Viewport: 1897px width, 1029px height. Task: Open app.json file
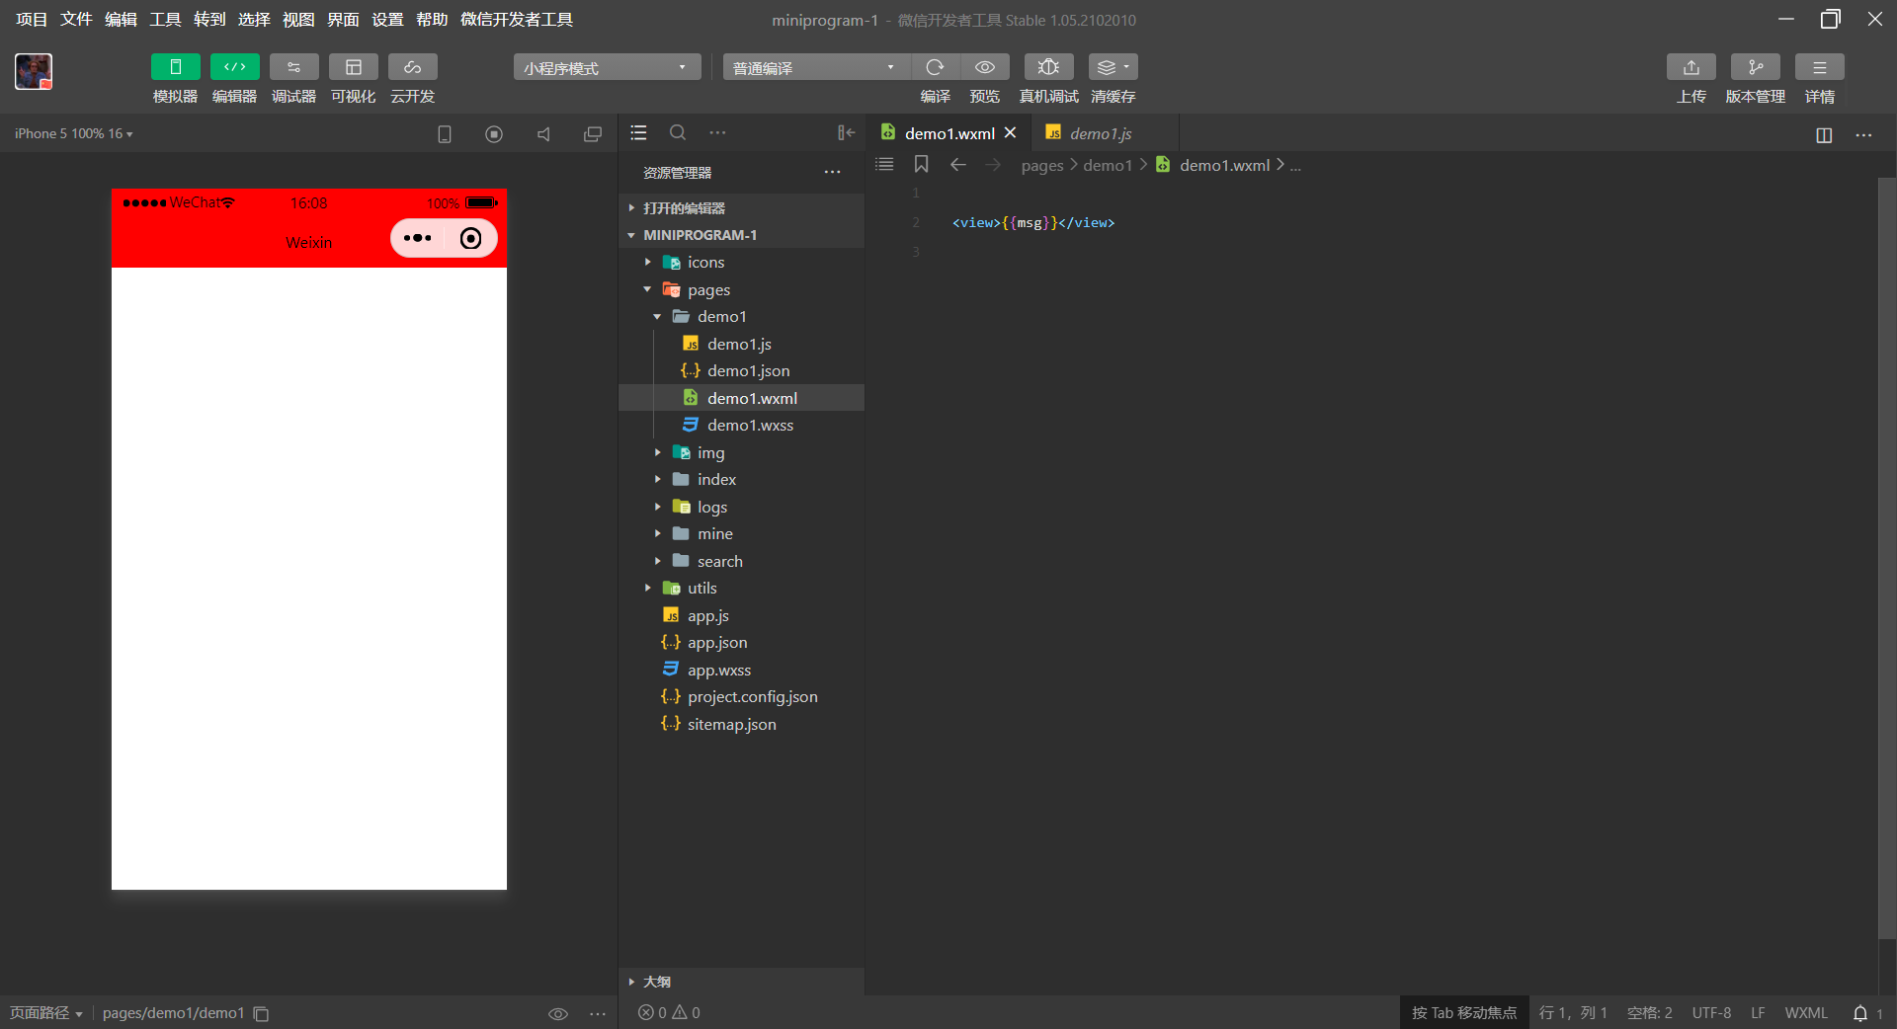point(741,642)
